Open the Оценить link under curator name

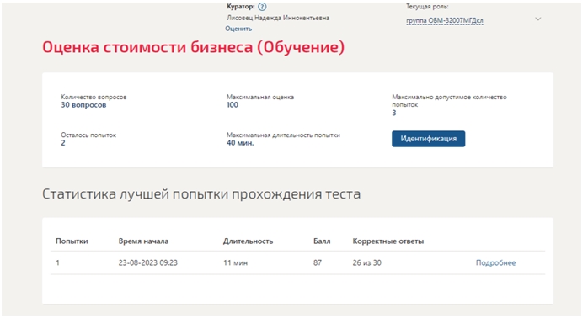coord(238,29)
